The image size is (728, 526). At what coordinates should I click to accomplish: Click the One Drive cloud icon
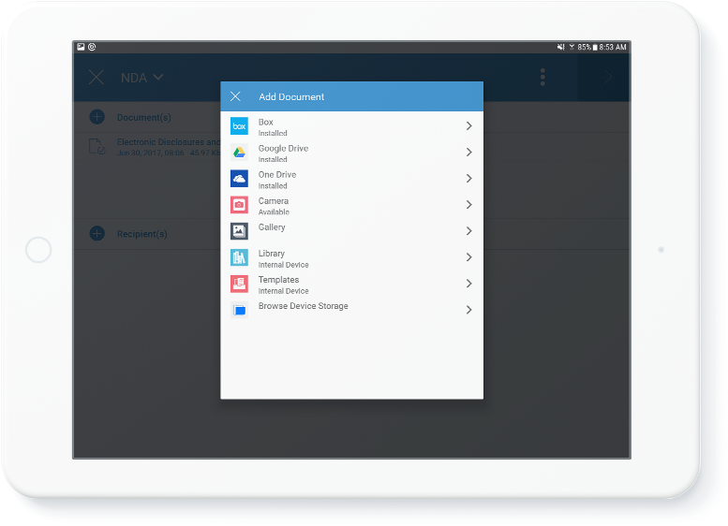239,179
